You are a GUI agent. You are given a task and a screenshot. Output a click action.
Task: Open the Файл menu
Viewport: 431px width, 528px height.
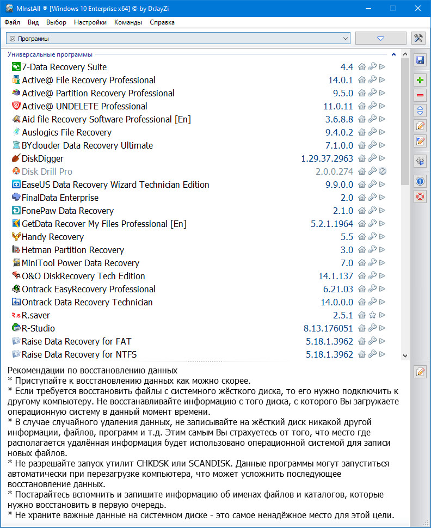12,22
